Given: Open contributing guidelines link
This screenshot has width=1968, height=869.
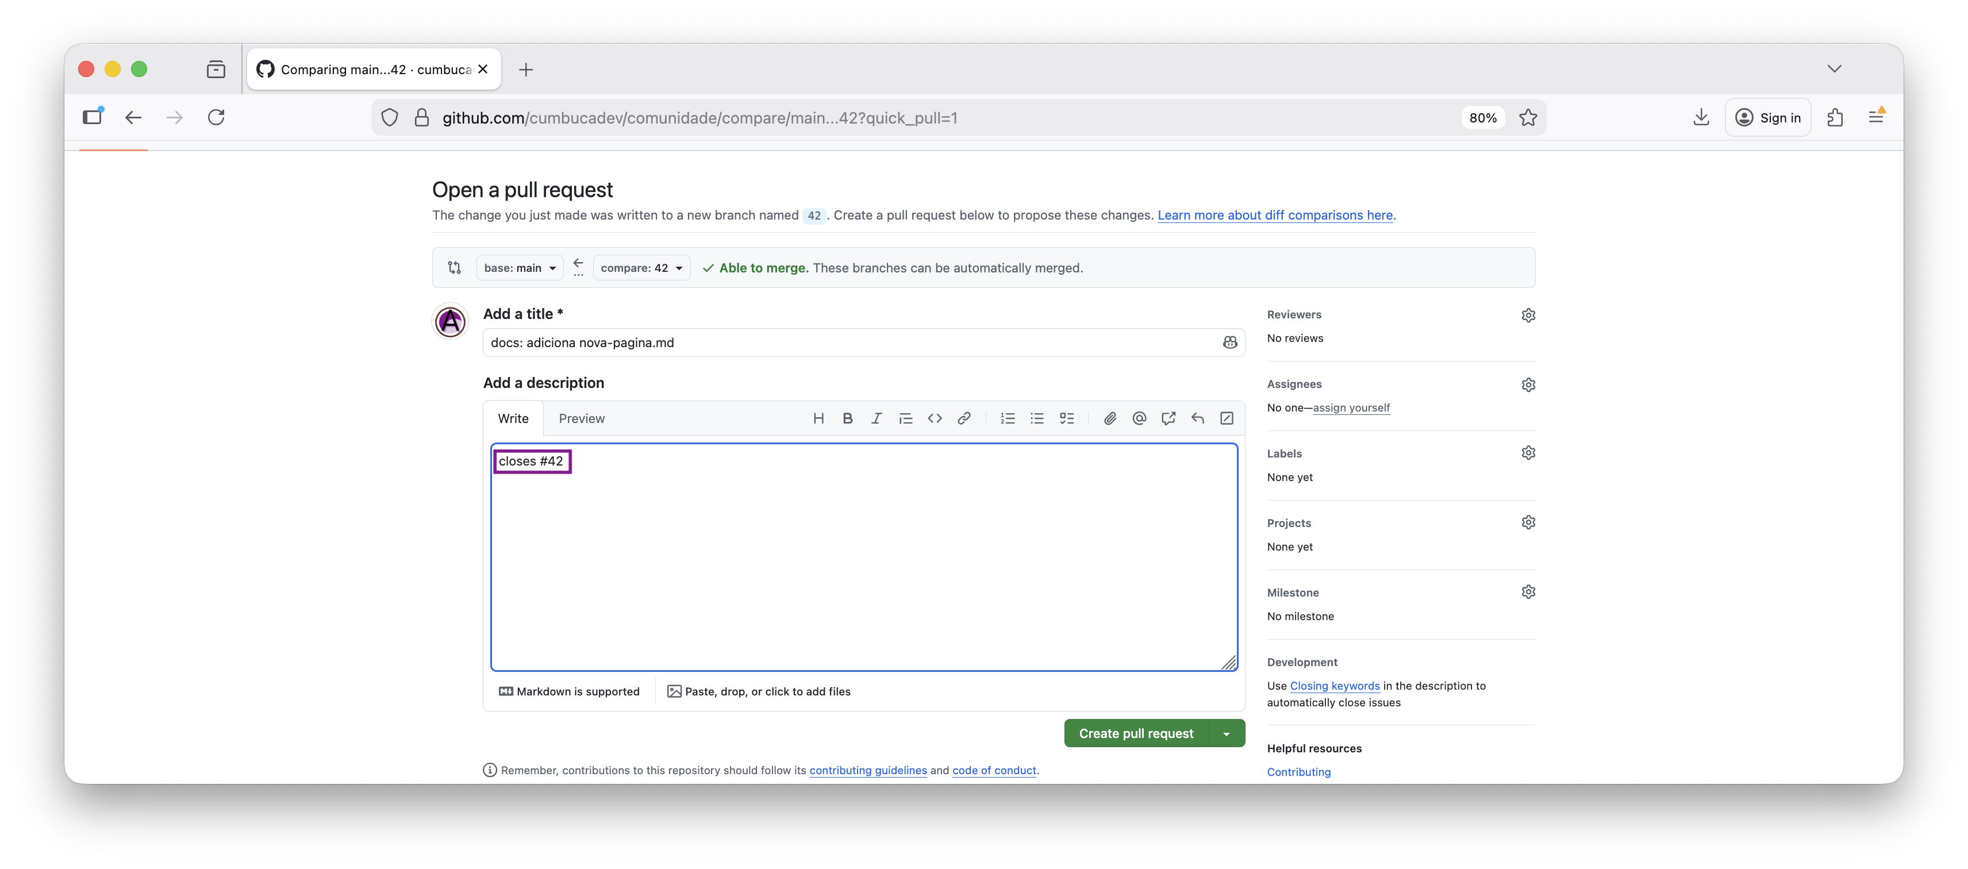Looking at the screenshot, I should click(868, 770).
